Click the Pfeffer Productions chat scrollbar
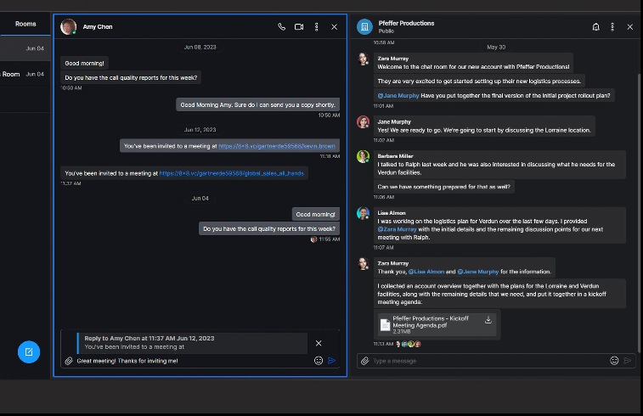643x416 pixels. [x=639, y=195]
